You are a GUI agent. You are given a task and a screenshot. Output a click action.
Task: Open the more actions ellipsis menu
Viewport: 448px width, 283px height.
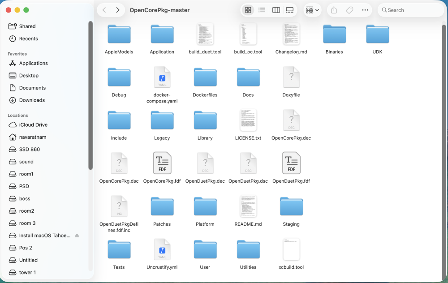point(365,10)
